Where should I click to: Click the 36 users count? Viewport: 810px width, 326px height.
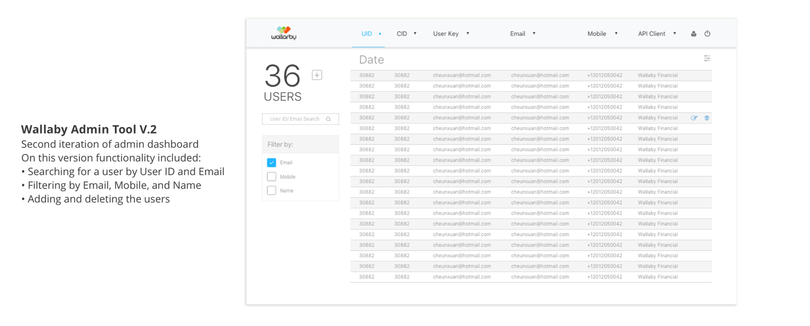pos(282,76)
